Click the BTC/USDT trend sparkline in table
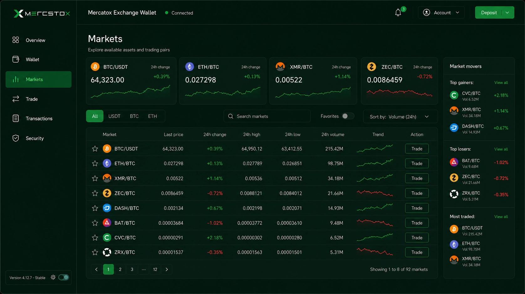Image resolution: width=525 pixels, height=294 pixels. point(375,148)
